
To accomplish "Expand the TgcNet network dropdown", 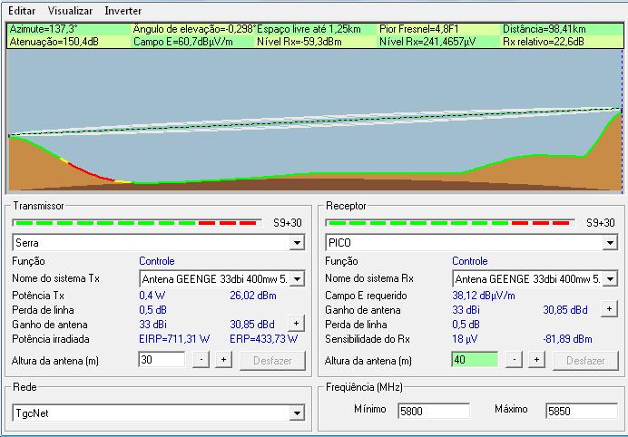I will (297, 413).
